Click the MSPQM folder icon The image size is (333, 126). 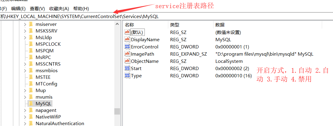(x=30, y=51)
